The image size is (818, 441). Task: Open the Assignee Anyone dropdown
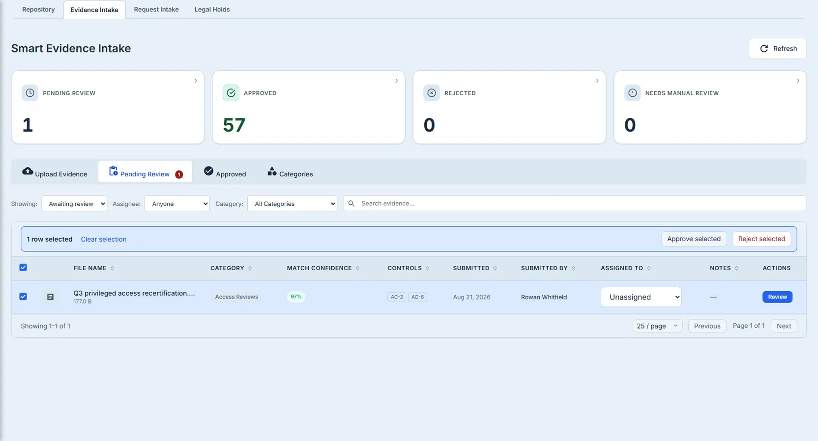pyautogui.click(x=177, y=204)
